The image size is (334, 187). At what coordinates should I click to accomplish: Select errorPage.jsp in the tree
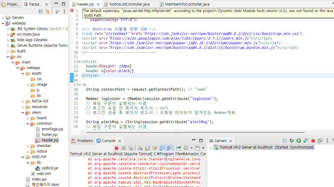click(x=52, y=129)
